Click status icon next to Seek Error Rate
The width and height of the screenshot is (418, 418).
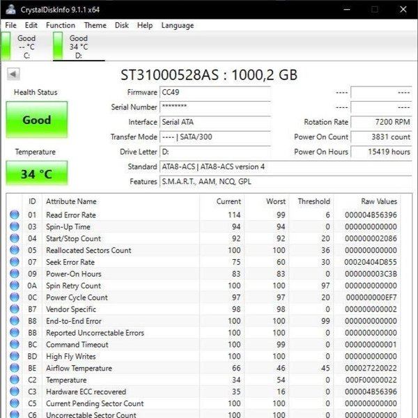pyautogui.click(x=15, y=262)
